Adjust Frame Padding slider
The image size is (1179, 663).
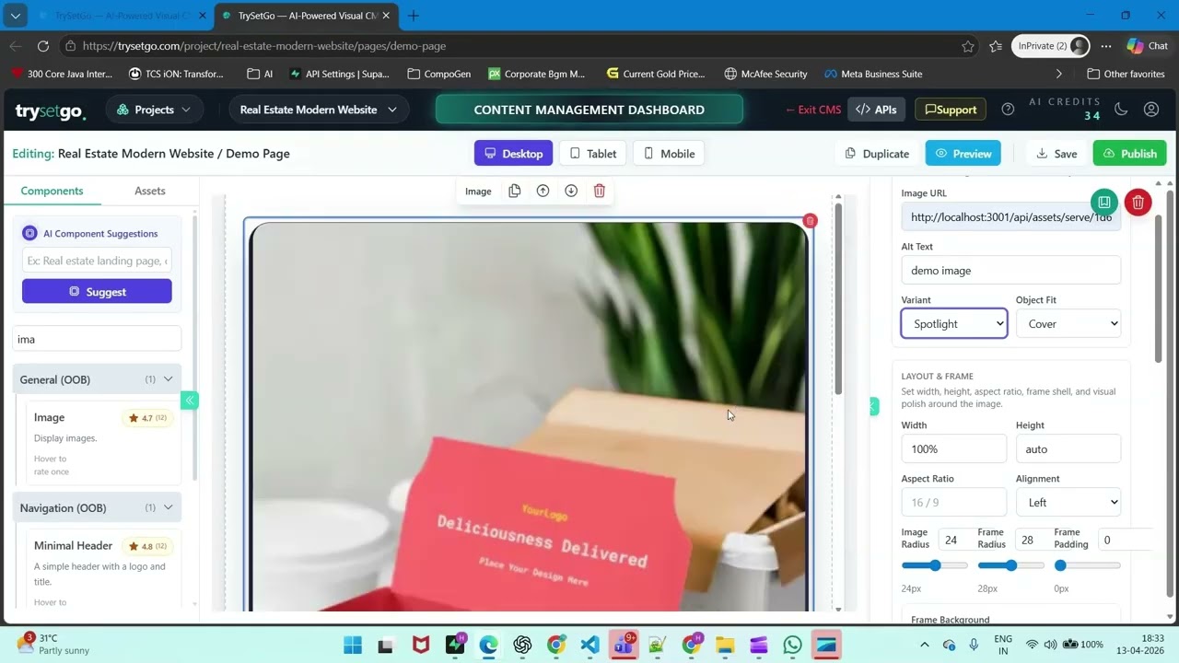click(1088, 565)
